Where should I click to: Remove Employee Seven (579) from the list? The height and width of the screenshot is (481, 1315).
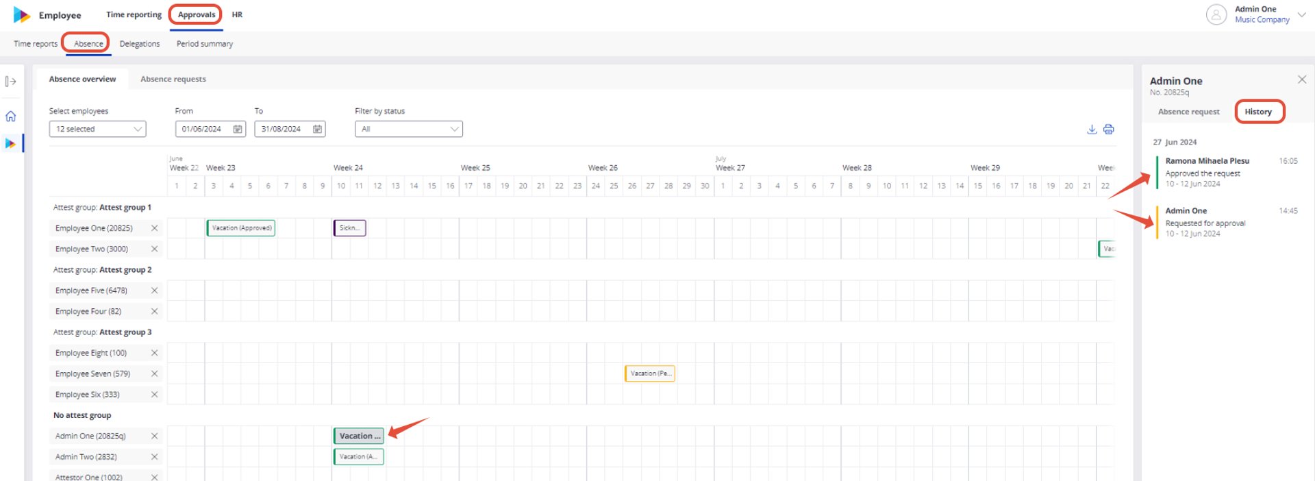154,373
